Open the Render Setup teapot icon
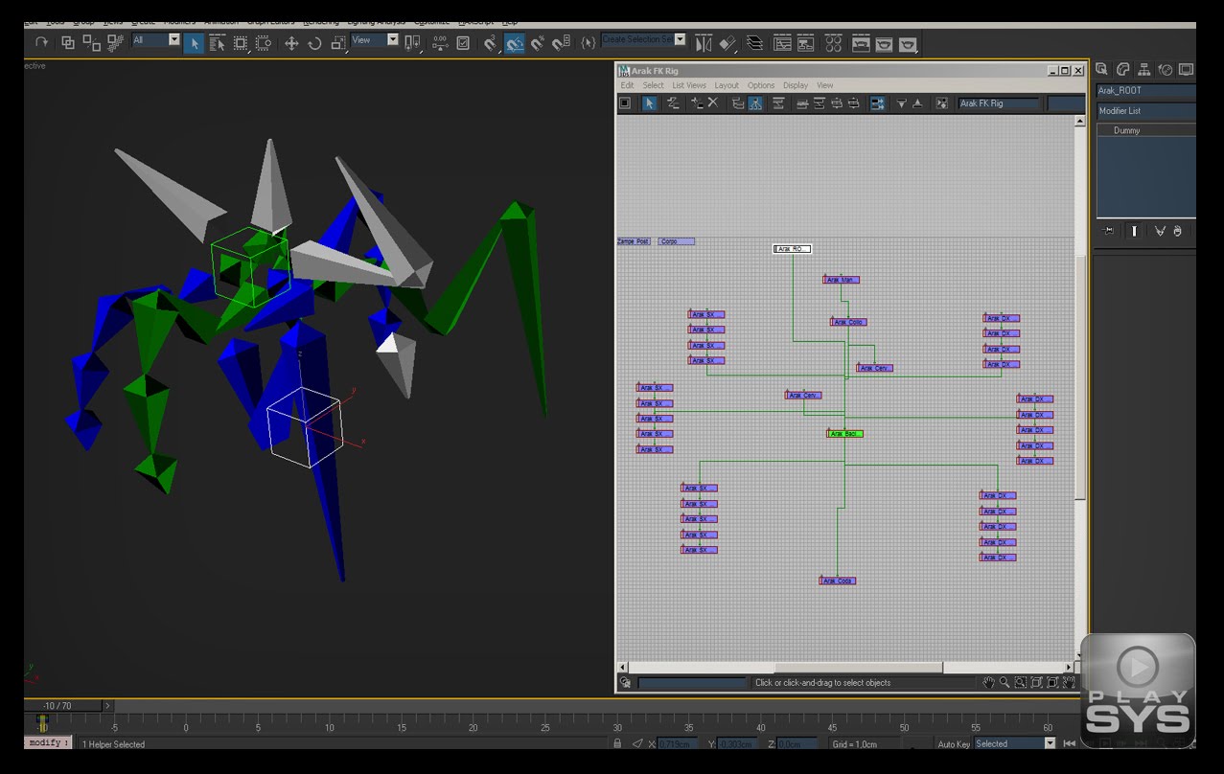Screen dimensions: 1224x774 [x=861, y=43]
